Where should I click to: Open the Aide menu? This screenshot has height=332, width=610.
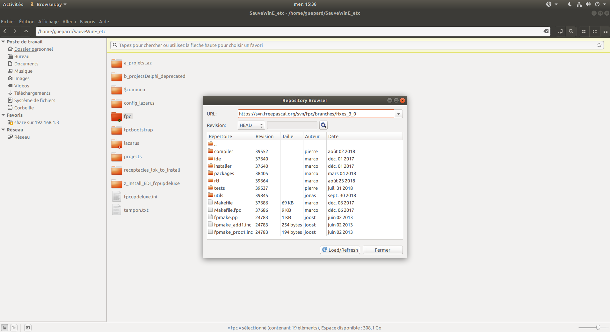pos(104,22)
